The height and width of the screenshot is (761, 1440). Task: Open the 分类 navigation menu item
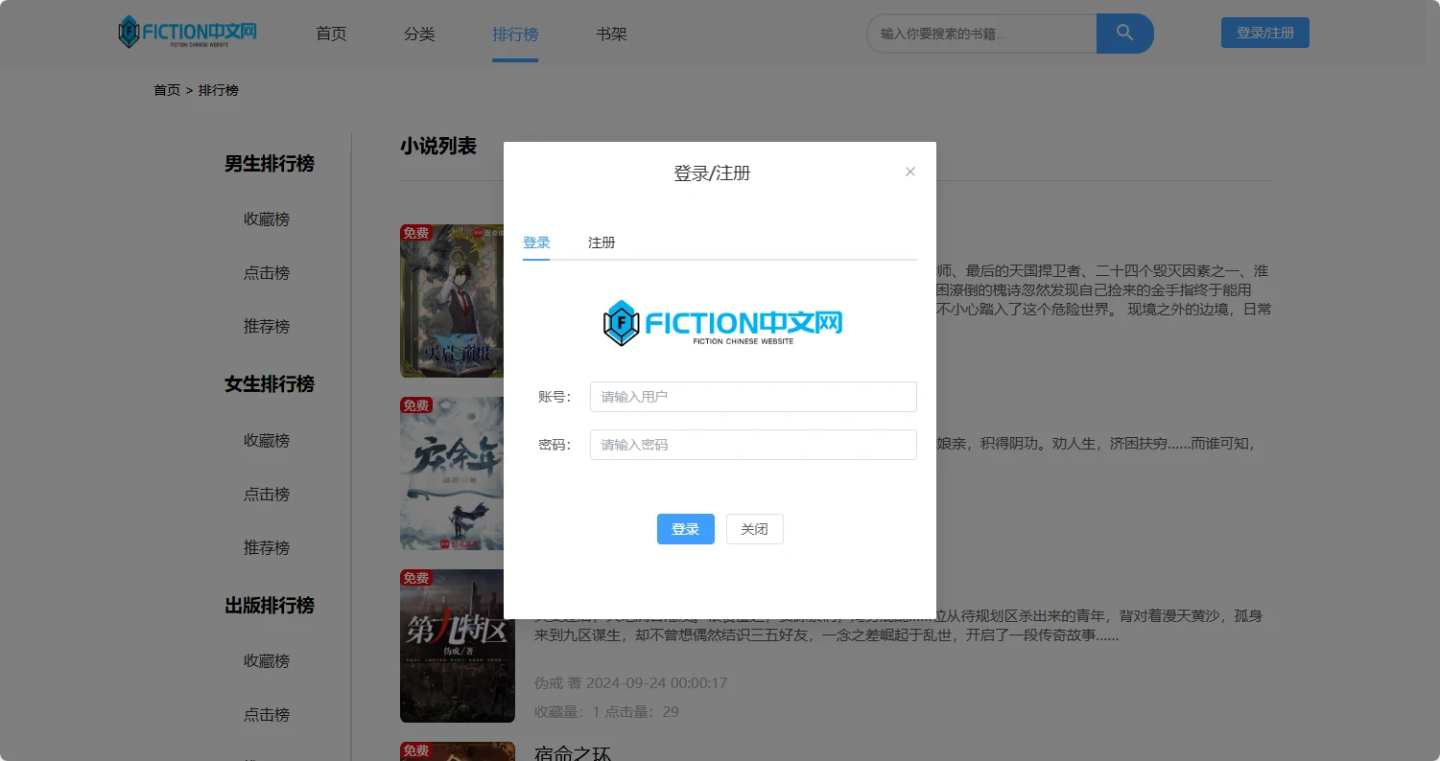(419, 35)
